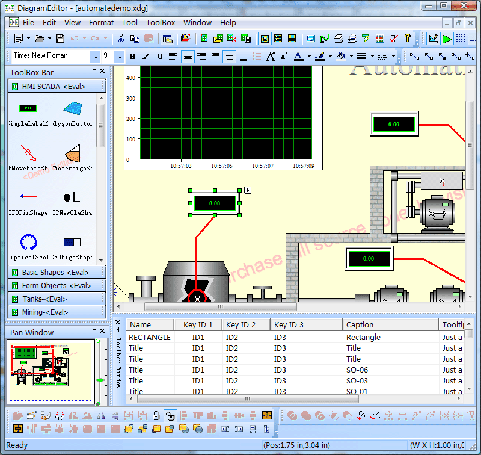Click the Help question mark icon
Screen dimensions: 481x455
tap(407, 39)
